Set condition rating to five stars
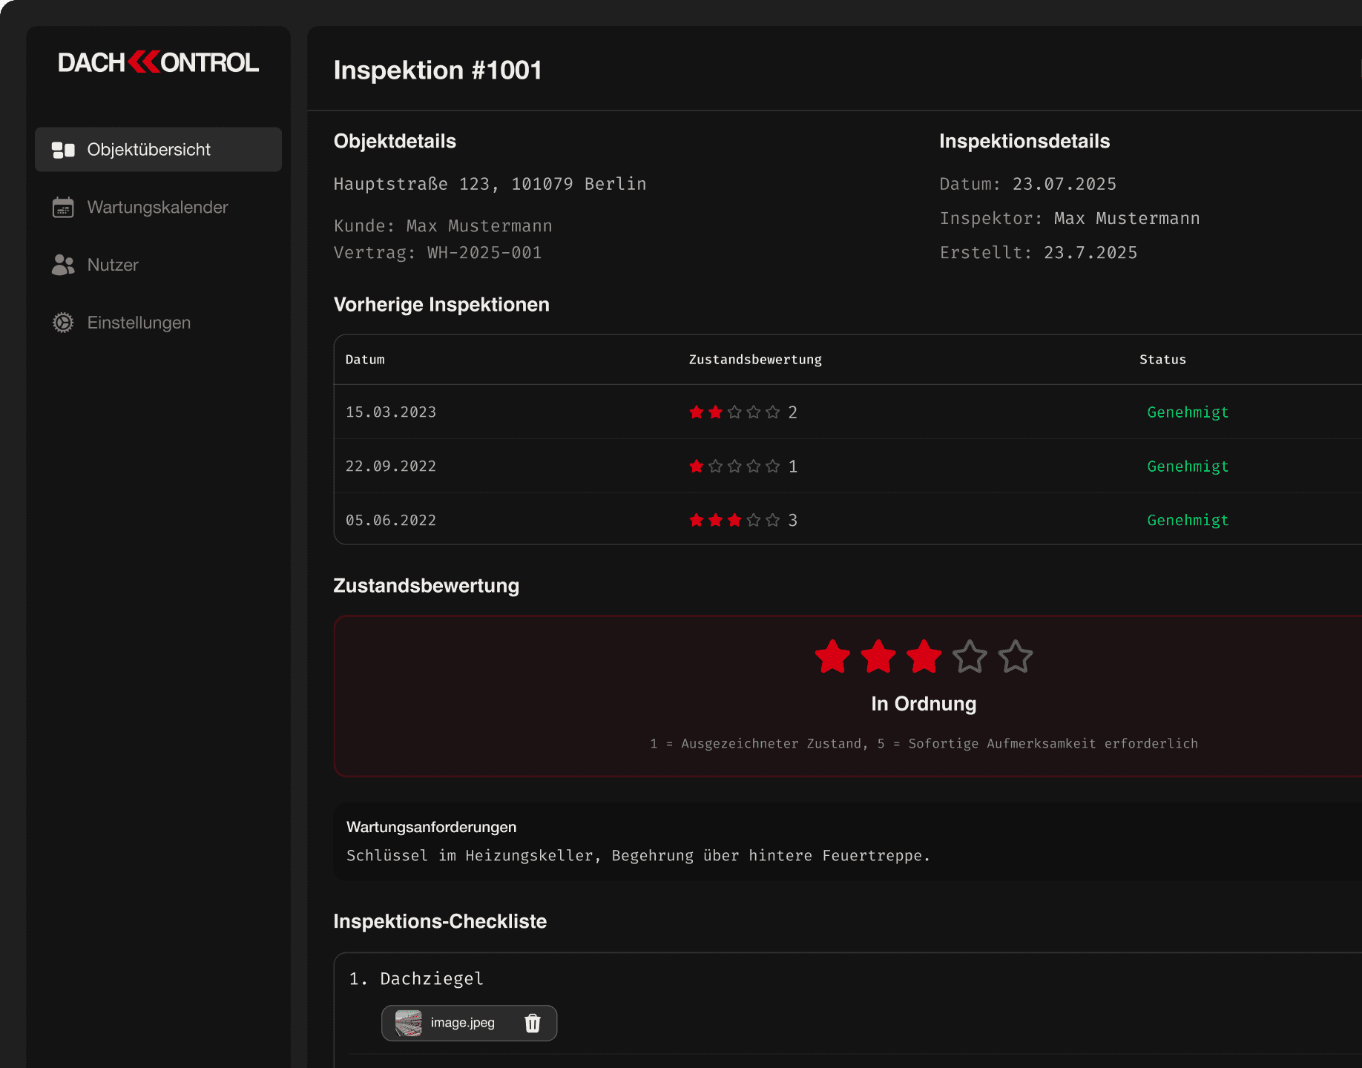The image size is (1362, 1068). coord(1016,657)
